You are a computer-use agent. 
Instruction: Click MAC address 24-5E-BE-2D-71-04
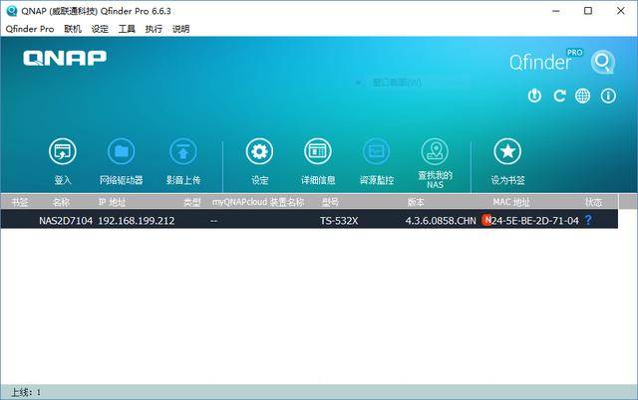535,221
